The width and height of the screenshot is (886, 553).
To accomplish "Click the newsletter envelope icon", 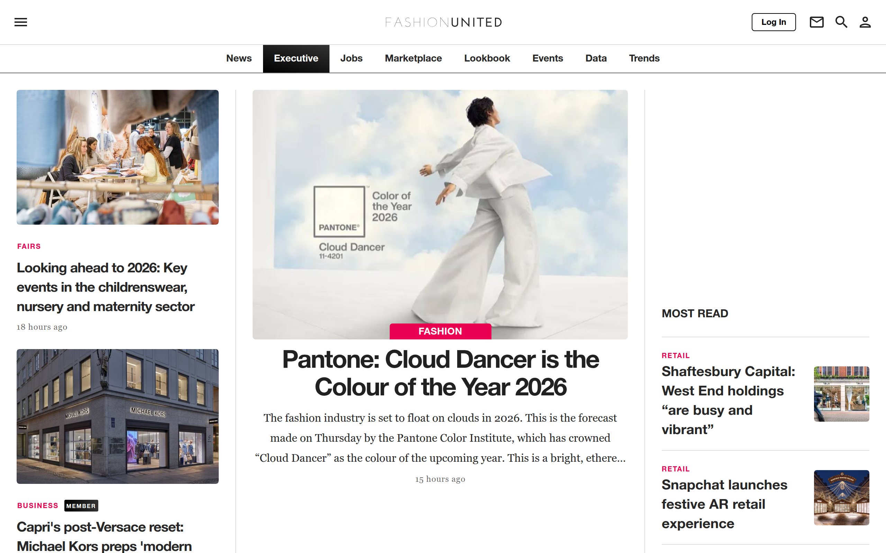I will point(816,22).
